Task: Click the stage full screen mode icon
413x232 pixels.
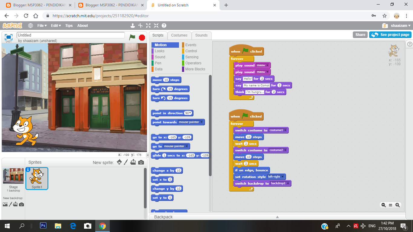Action: [8, 37]
